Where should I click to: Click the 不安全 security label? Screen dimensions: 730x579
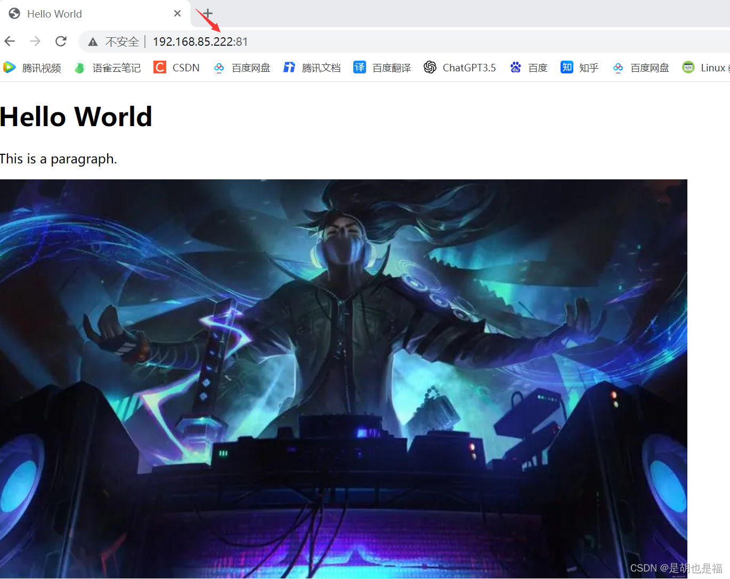pos(122,42)
